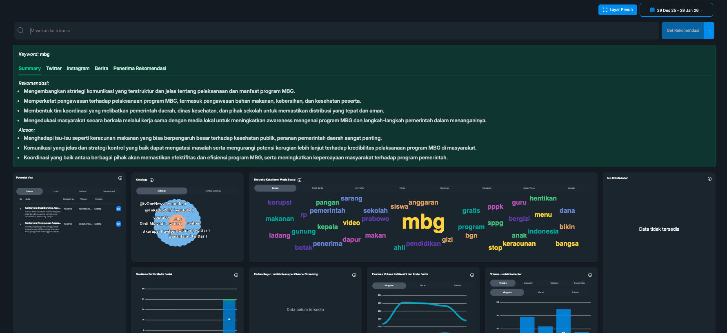The height and width of the screenshot is (333, 727).
Task: Open the Penerima Rekomendasi tab
Action: pos(140,68)
